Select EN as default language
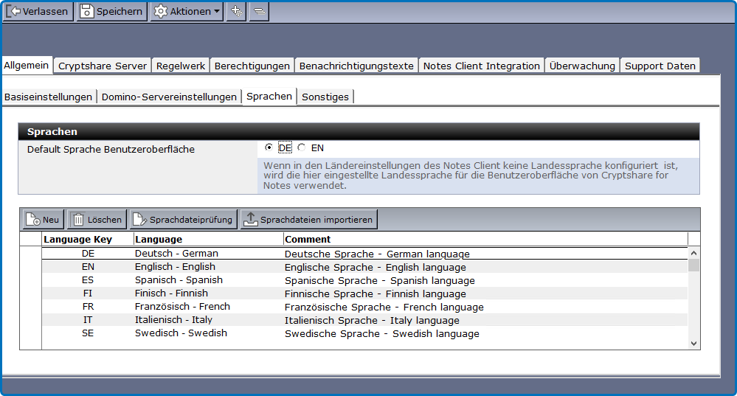Viewport: 737px width, 396px height. pyautogui.click(x=302, y=147)
